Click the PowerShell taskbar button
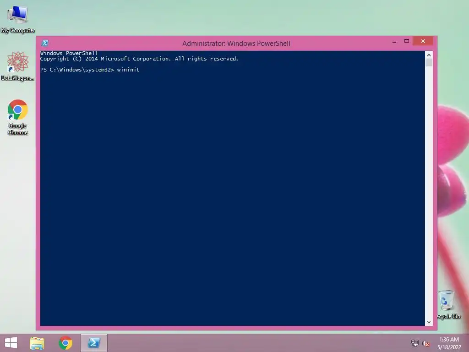Screen dimensions: 469x352 click(x=93, y=343)
